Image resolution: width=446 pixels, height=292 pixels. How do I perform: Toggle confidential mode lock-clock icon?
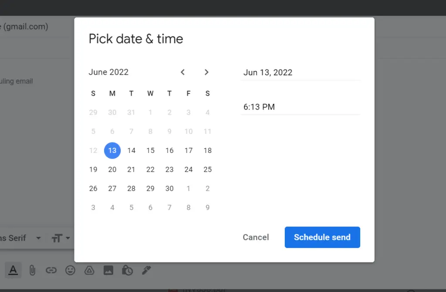(127, 270)
